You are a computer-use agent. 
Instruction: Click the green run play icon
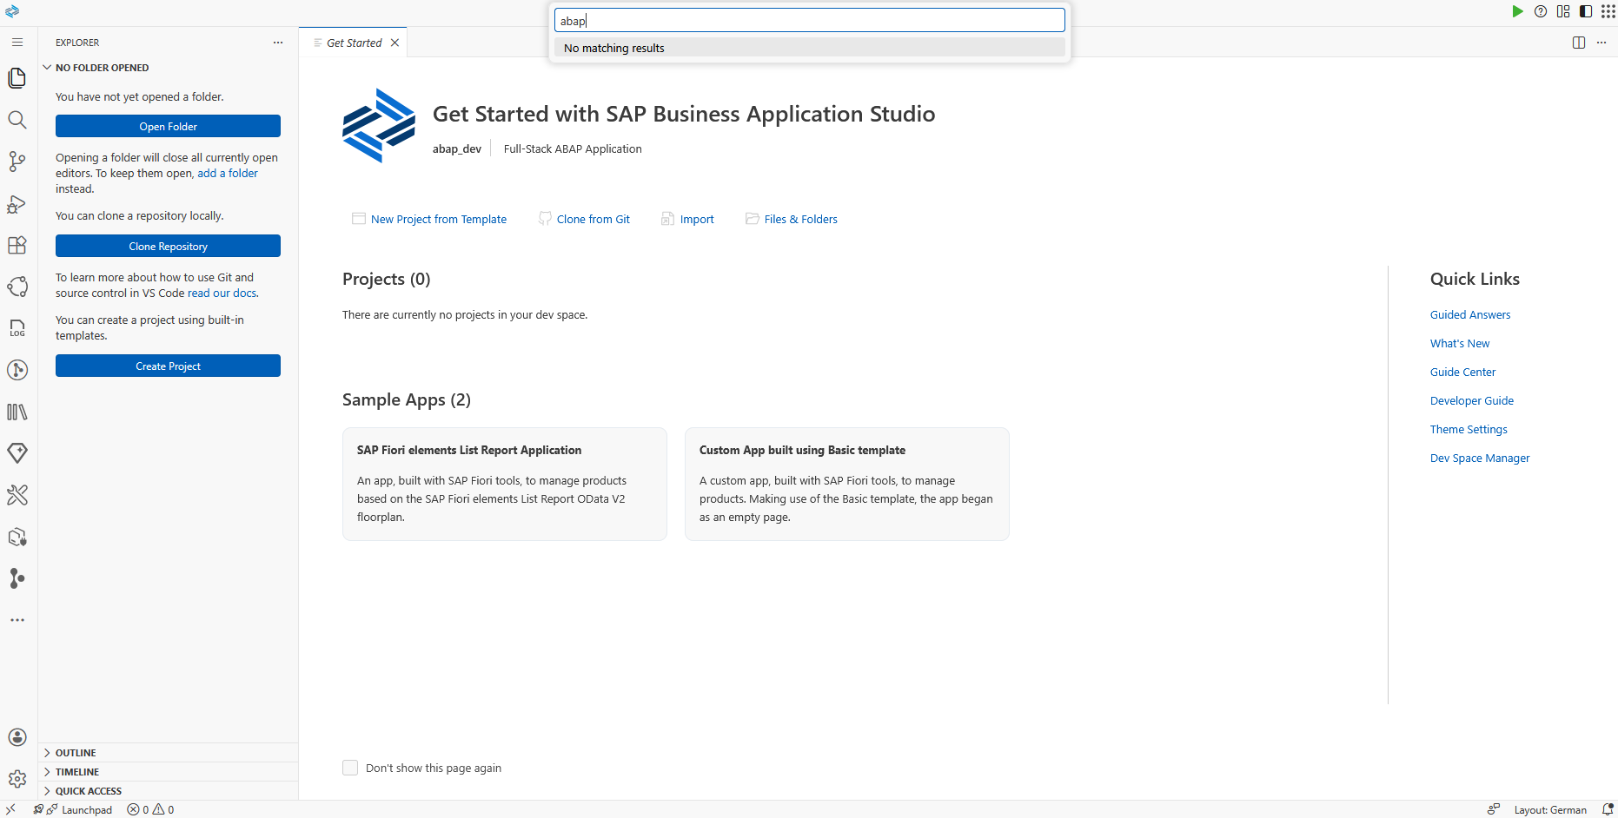pyautogui.click(x=1517, y=11)
